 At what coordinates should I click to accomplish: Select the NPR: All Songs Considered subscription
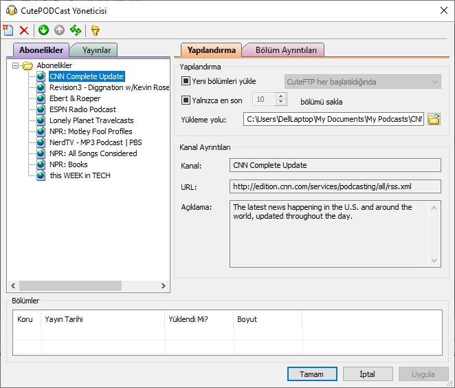[x=93, y=153]
